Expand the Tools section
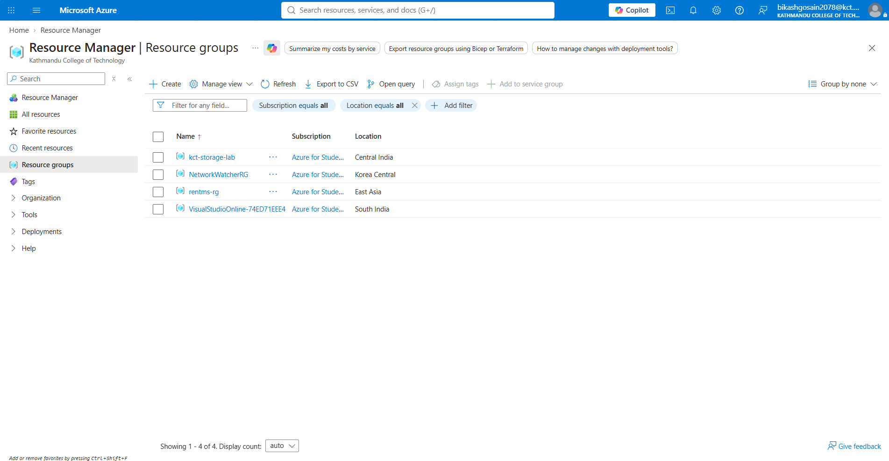 click(x=13, y=215)
